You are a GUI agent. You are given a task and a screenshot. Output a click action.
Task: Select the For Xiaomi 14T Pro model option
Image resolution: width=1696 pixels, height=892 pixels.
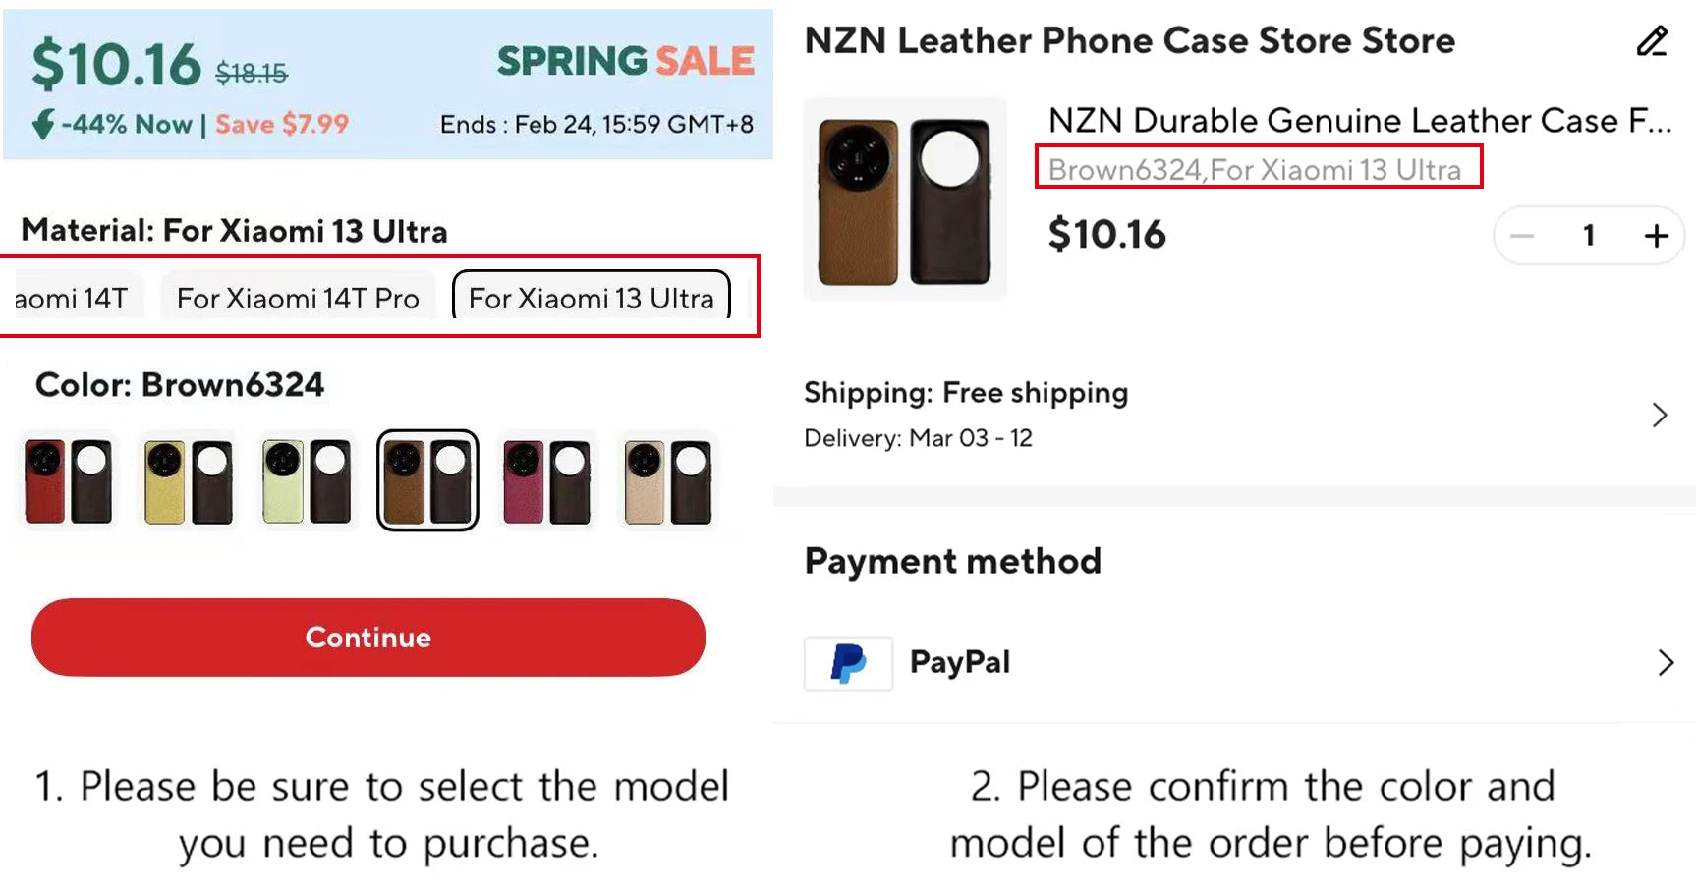click(298, 298)
